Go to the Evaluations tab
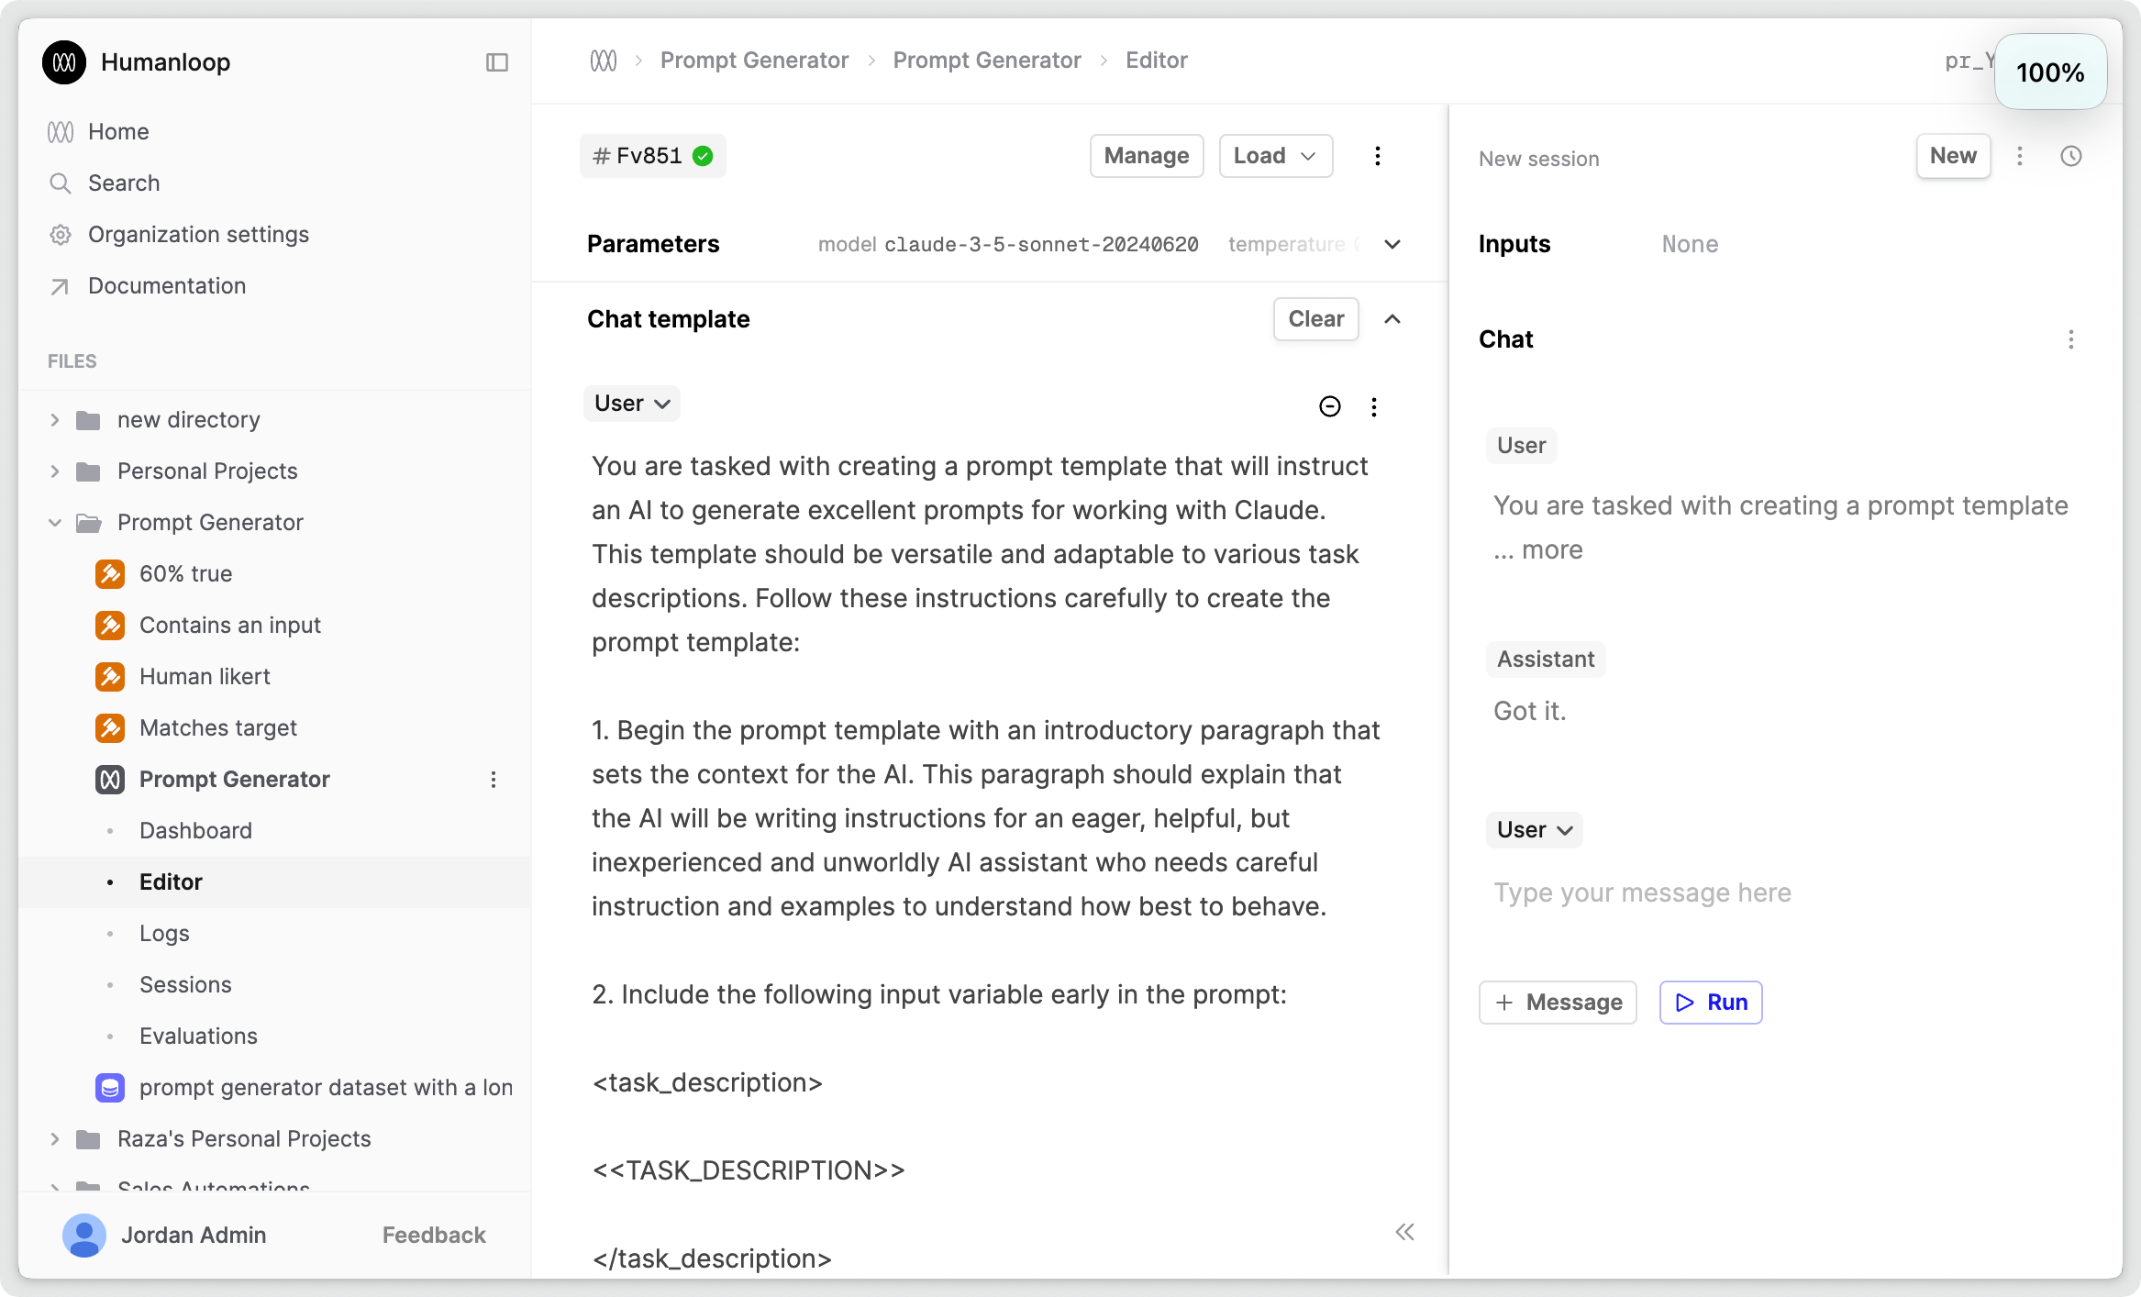Viewport: 2141px width, 1297px height. (198, 1036)
